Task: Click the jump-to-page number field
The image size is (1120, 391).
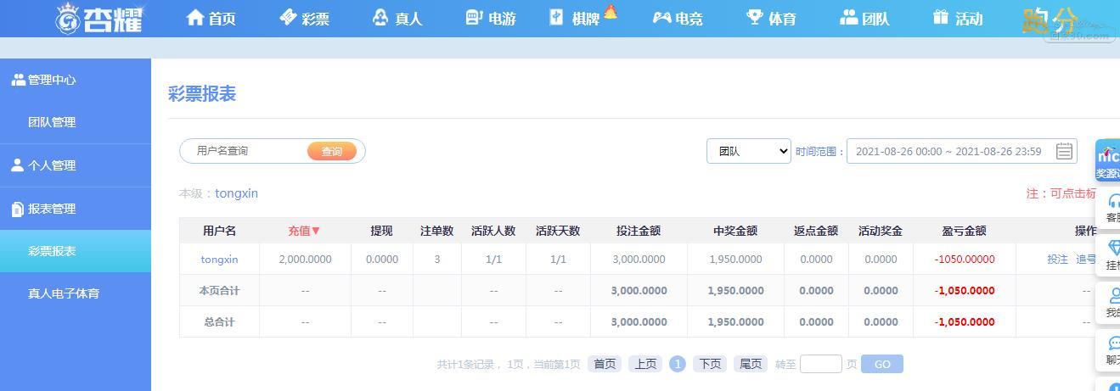Action: (x=821, y=364)
